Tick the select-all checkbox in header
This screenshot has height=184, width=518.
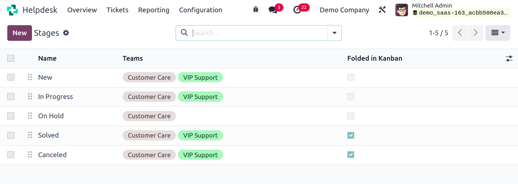point(11,58)
